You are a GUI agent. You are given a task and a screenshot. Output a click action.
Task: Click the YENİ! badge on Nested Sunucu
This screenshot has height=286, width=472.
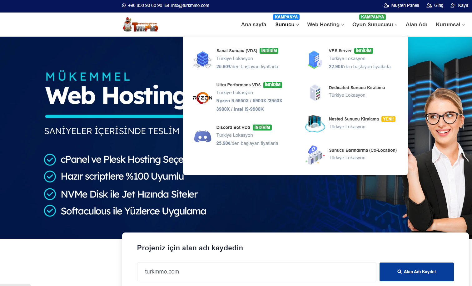point(388,119)
